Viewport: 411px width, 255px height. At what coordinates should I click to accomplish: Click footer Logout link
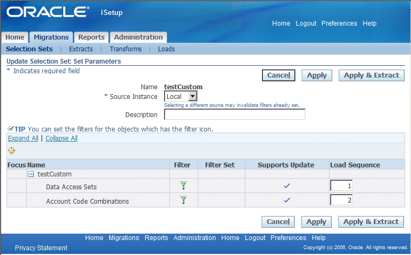tap(255, 238)
